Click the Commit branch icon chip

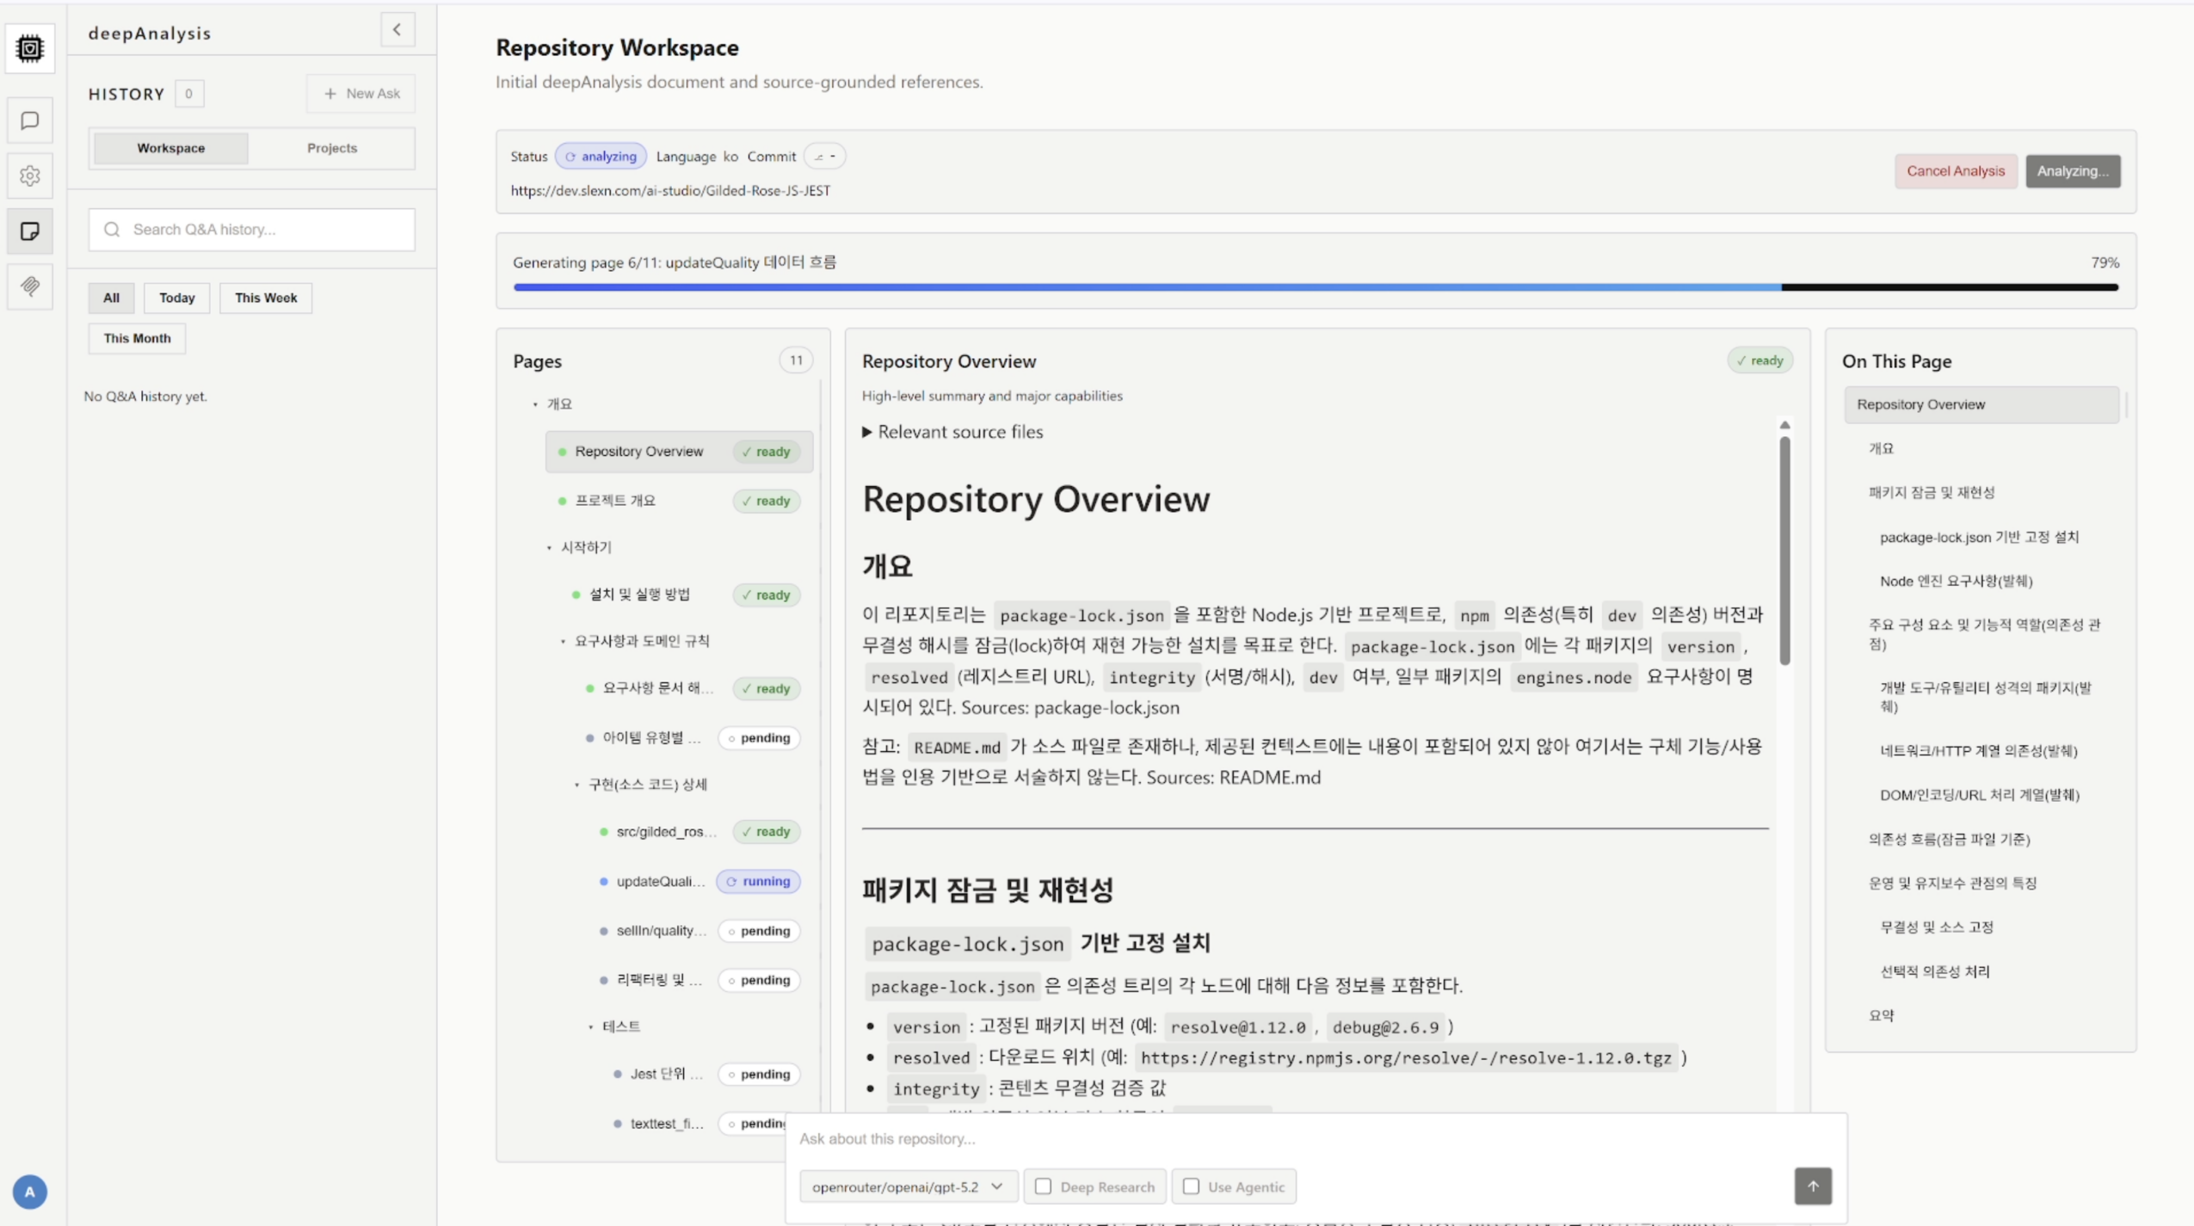point(824,157)
